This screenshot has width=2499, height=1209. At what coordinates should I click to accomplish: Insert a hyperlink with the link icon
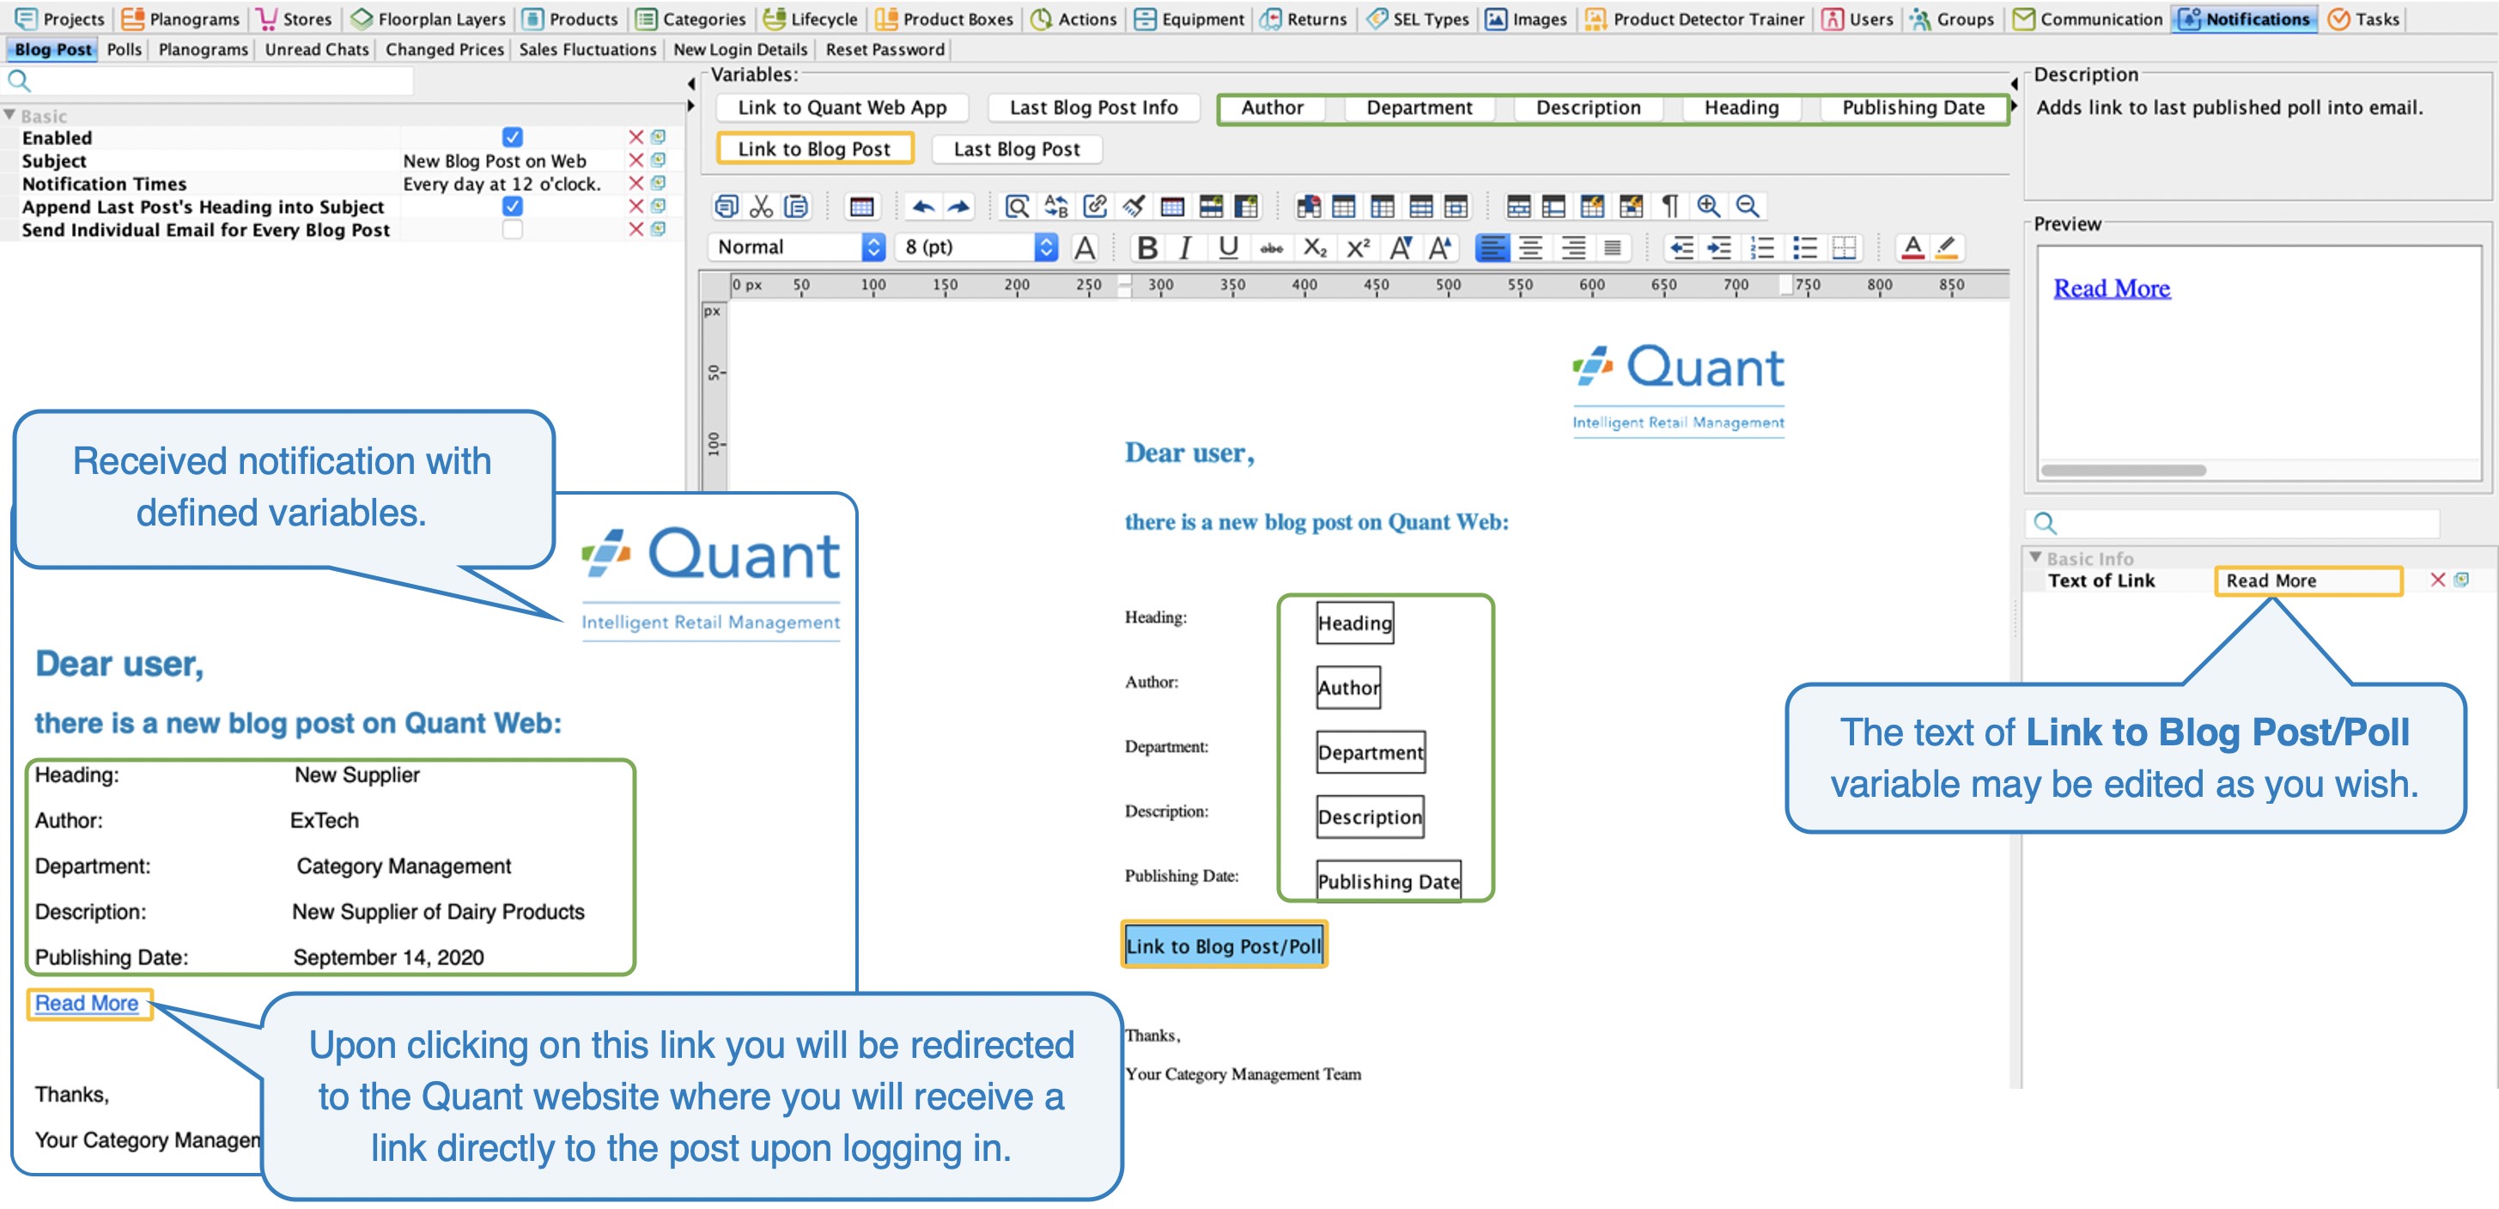1094,206
